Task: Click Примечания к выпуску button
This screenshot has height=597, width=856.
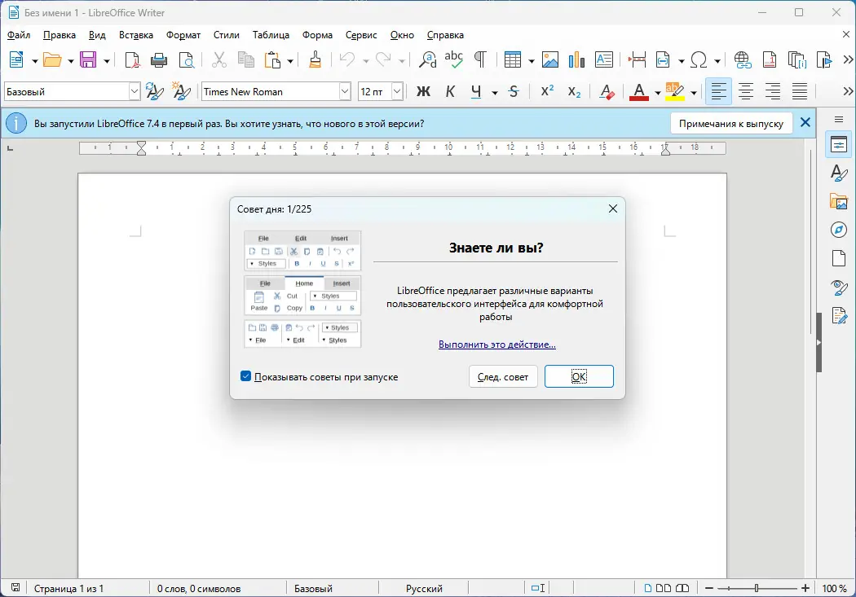Action: [x=731, y=124]
